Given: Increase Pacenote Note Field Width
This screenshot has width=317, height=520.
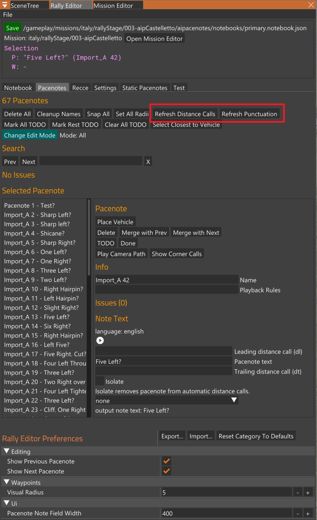Looking at the screenshot, I should [308, 513].
